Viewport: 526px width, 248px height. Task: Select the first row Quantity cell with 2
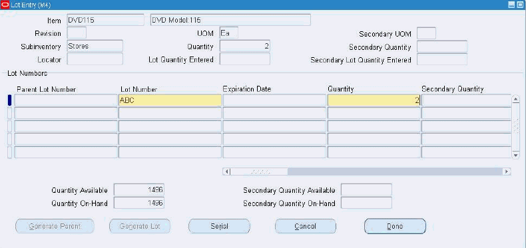click(x=374, y=100)
